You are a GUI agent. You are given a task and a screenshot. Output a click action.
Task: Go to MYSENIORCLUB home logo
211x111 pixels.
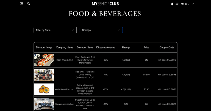(105, 4)
